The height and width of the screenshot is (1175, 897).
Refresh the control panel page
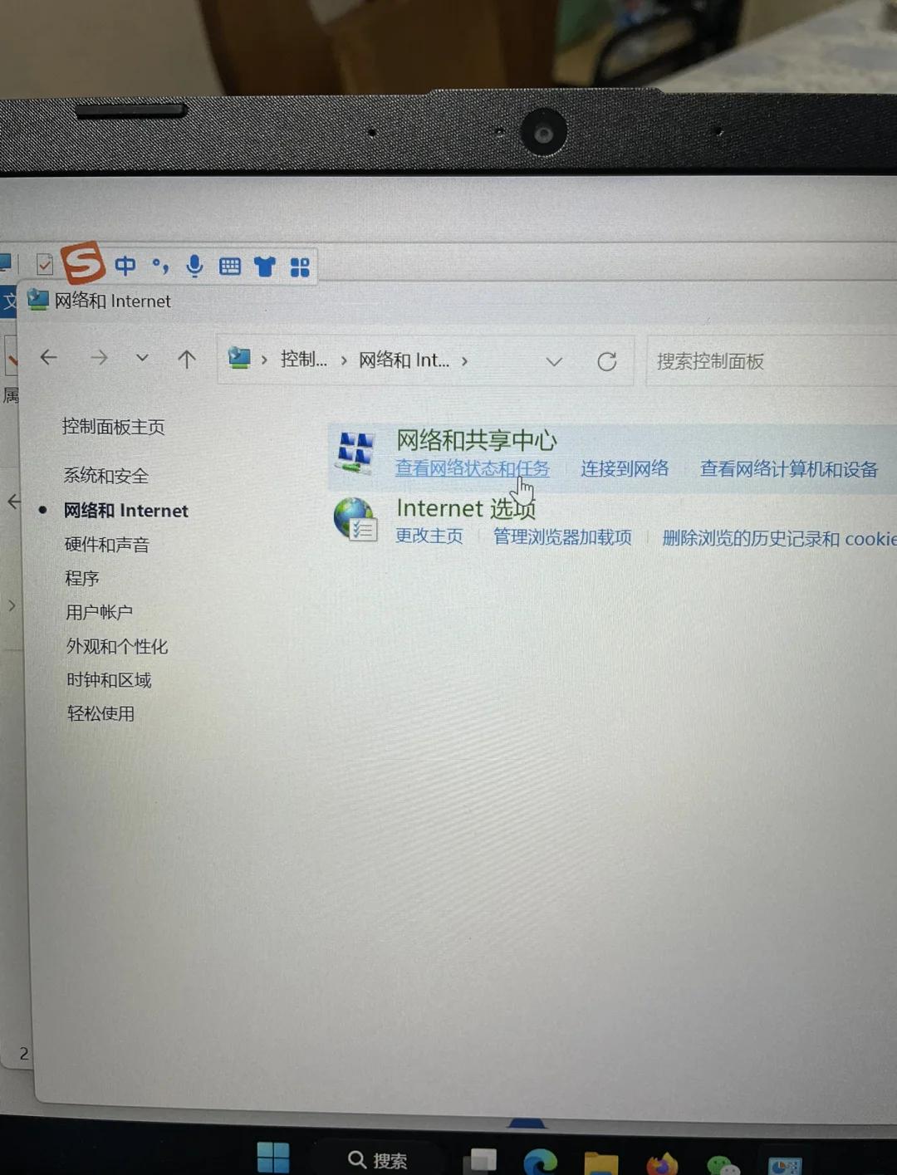tap(607, 361)
